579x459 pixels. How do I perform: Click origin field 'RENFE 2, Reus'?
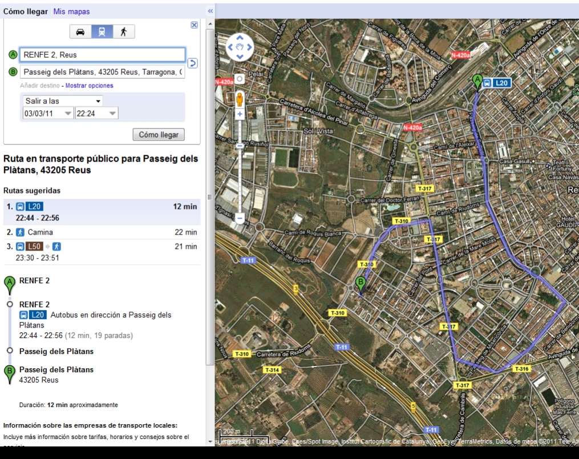102,55
